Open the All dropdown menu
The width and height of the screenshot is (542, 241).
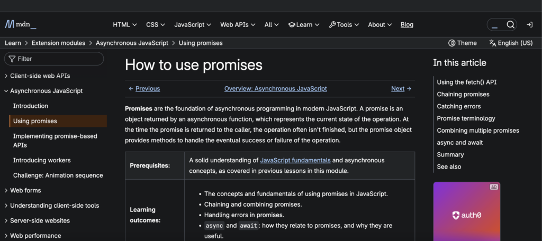pyautogui.click(x=272, y=25)
